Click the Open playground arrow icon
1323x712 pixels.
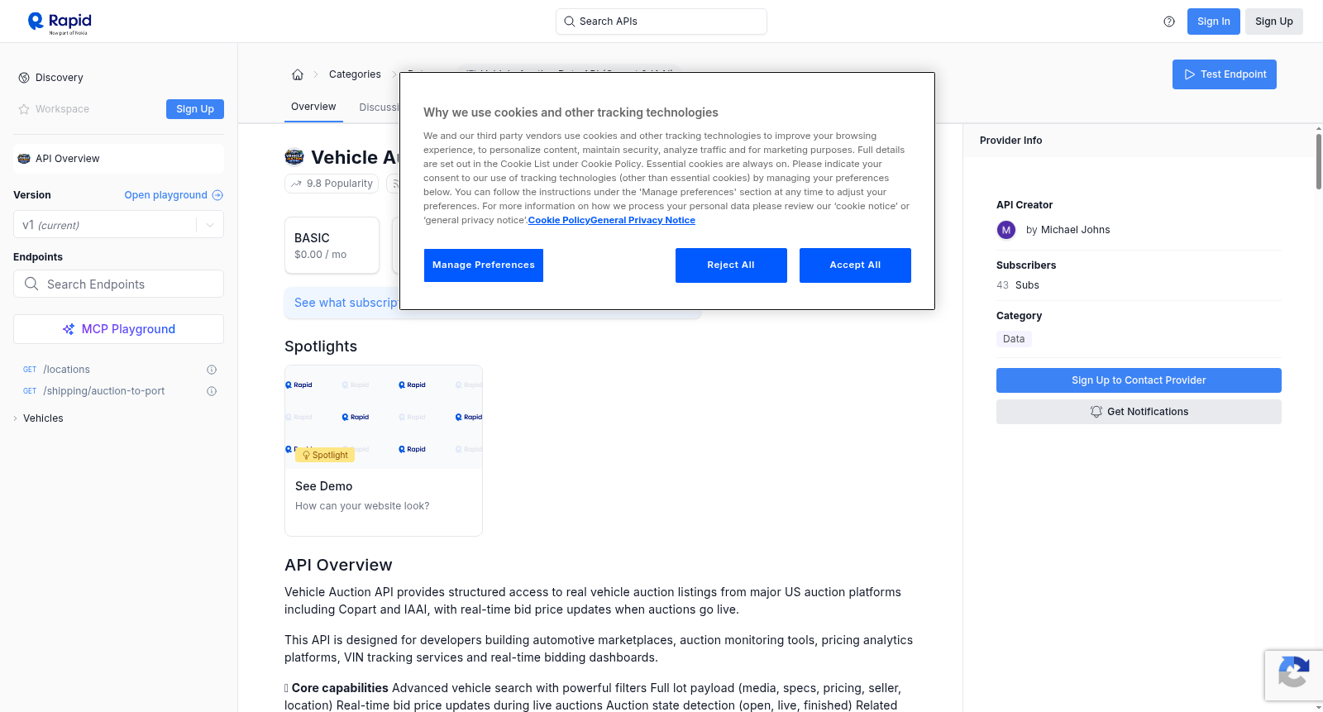217,195
